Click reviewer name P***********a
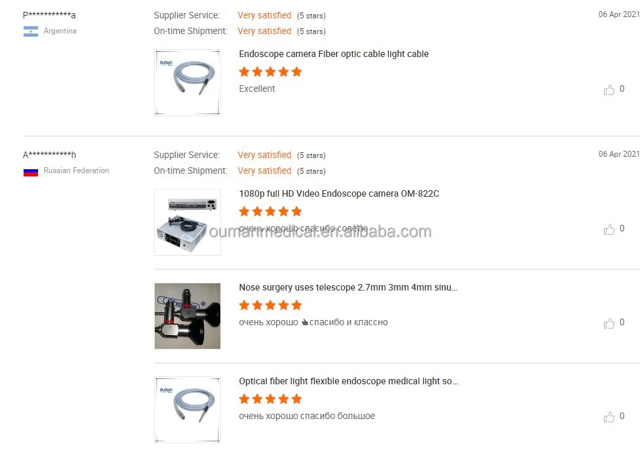This screenshot has height=461, width=640. 49,15
